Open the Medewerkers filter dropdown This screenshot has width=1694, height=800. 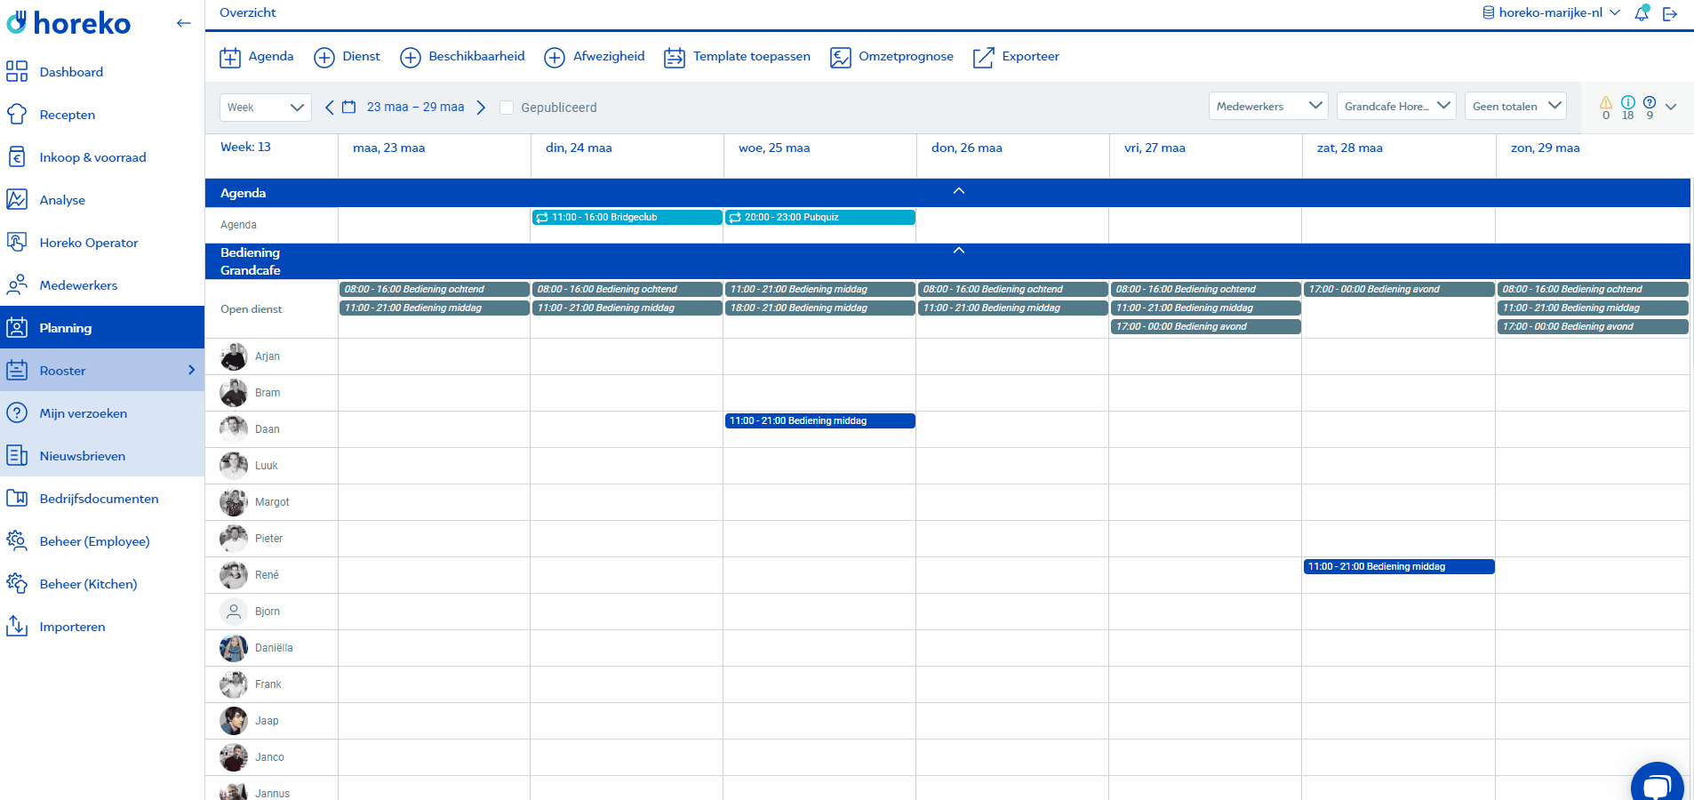click(x=1267, y=106)
